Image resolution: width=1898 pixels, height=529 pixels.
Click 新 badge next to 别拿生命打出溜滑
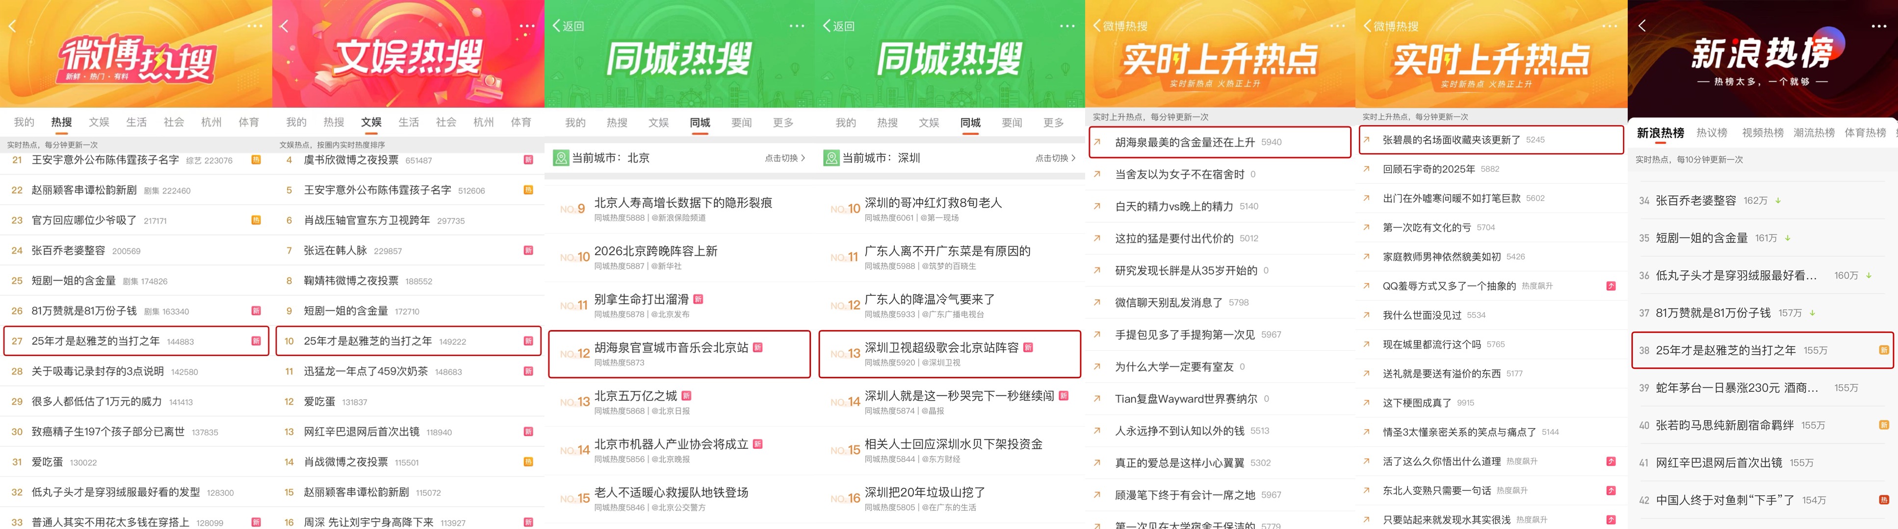click(699, 299)
